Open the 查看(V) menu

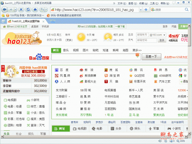tap(132, 4)
